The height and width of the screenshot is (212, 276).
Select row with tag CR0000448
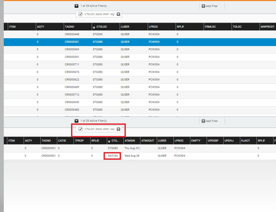point(140,34)
